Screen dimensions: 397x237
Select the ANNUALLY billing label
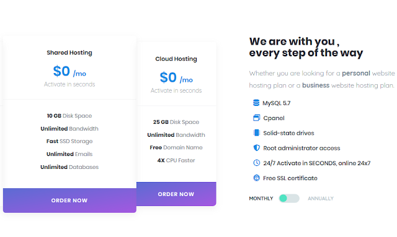point(321,199)
